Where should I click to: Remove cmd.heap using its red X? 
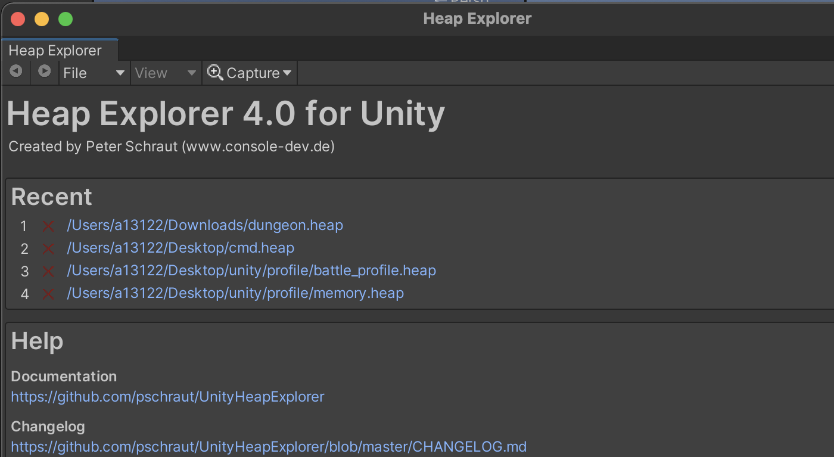click(48, 248)
